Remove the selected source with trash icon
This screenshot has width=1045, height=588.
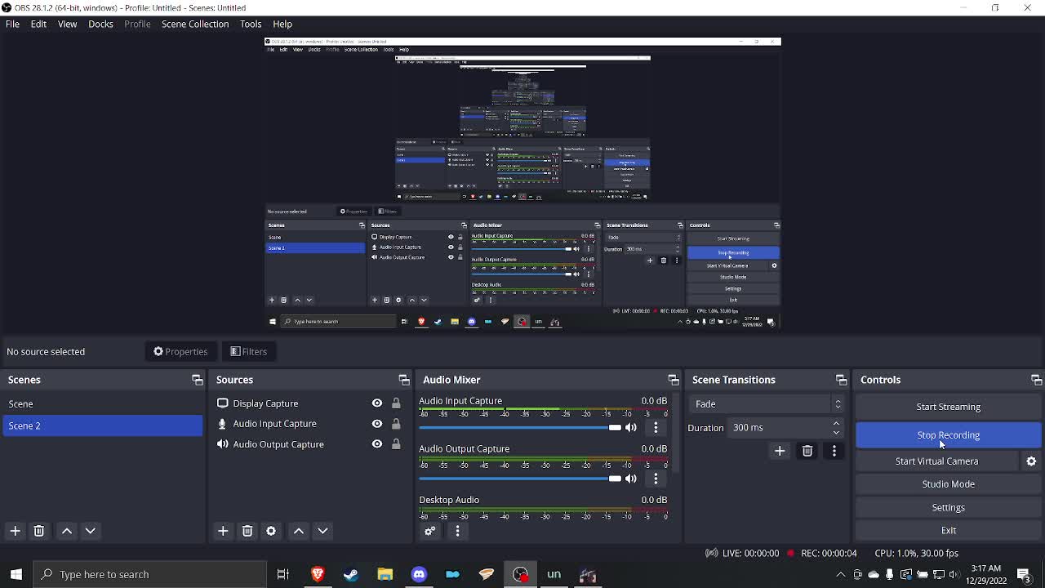[247, 531]
